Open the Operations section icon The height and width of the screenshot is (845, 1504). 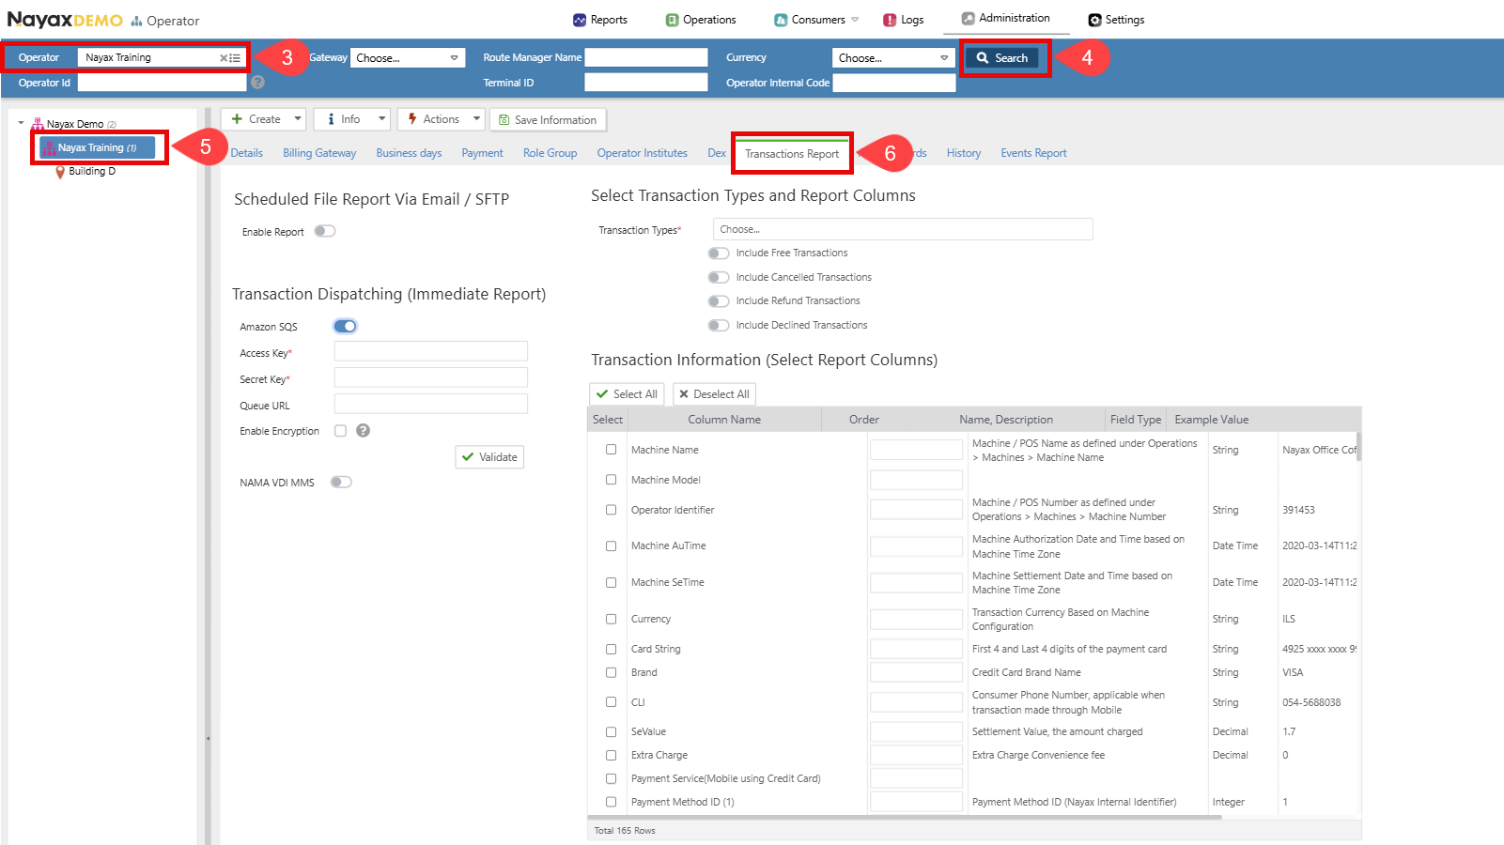(672, 20)
